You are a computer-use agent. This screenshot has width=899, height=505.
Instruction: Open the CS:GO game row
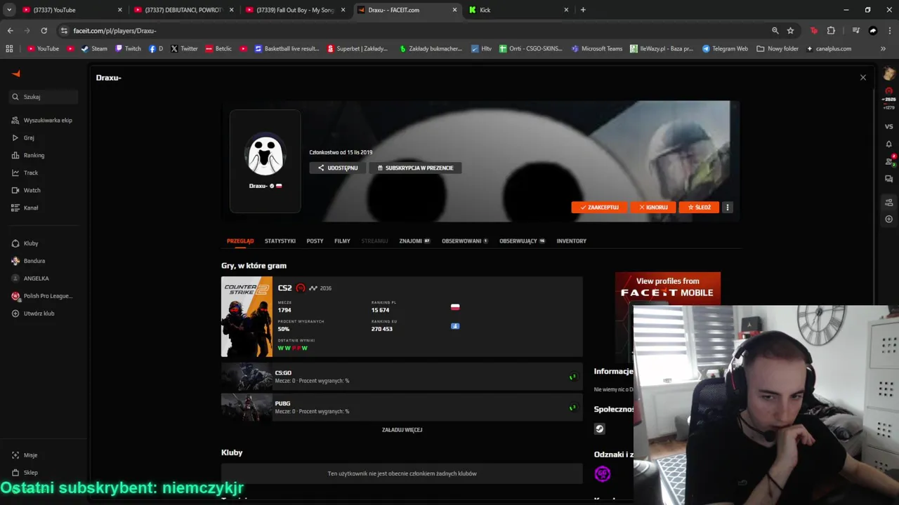point(402,377)
